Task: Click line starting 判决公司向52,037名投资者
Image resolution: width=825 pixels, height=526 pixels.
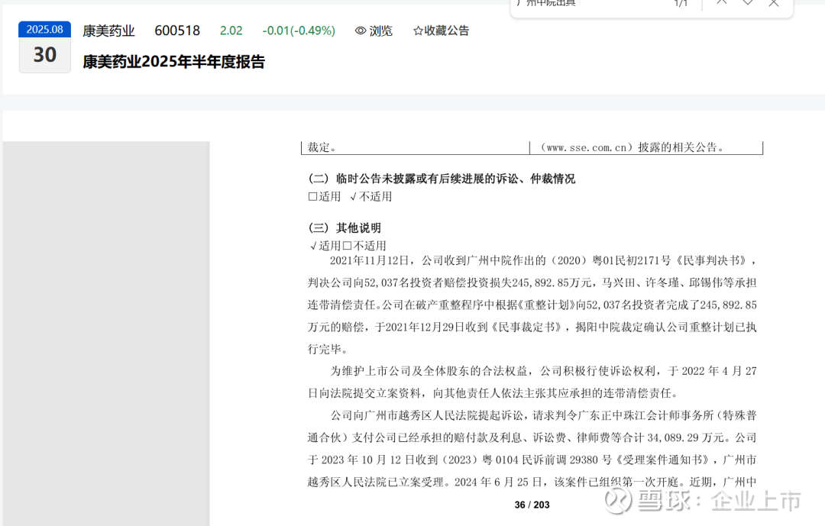Action: click(532, 283)
